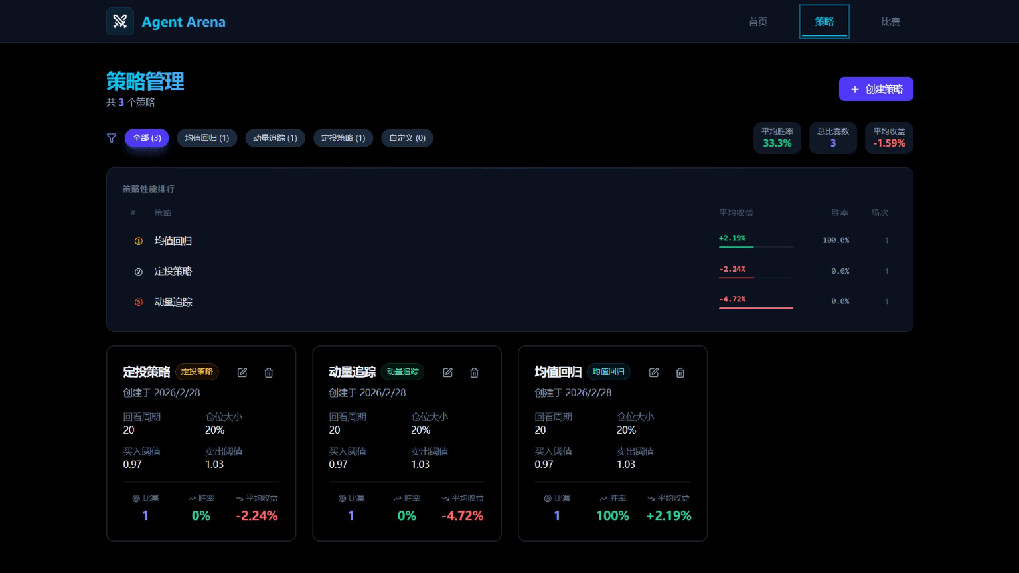This screenshot has height=573, width=1019.
Task: Click the 均值回归 +2.19% progress bar
Action: [755, 247]
